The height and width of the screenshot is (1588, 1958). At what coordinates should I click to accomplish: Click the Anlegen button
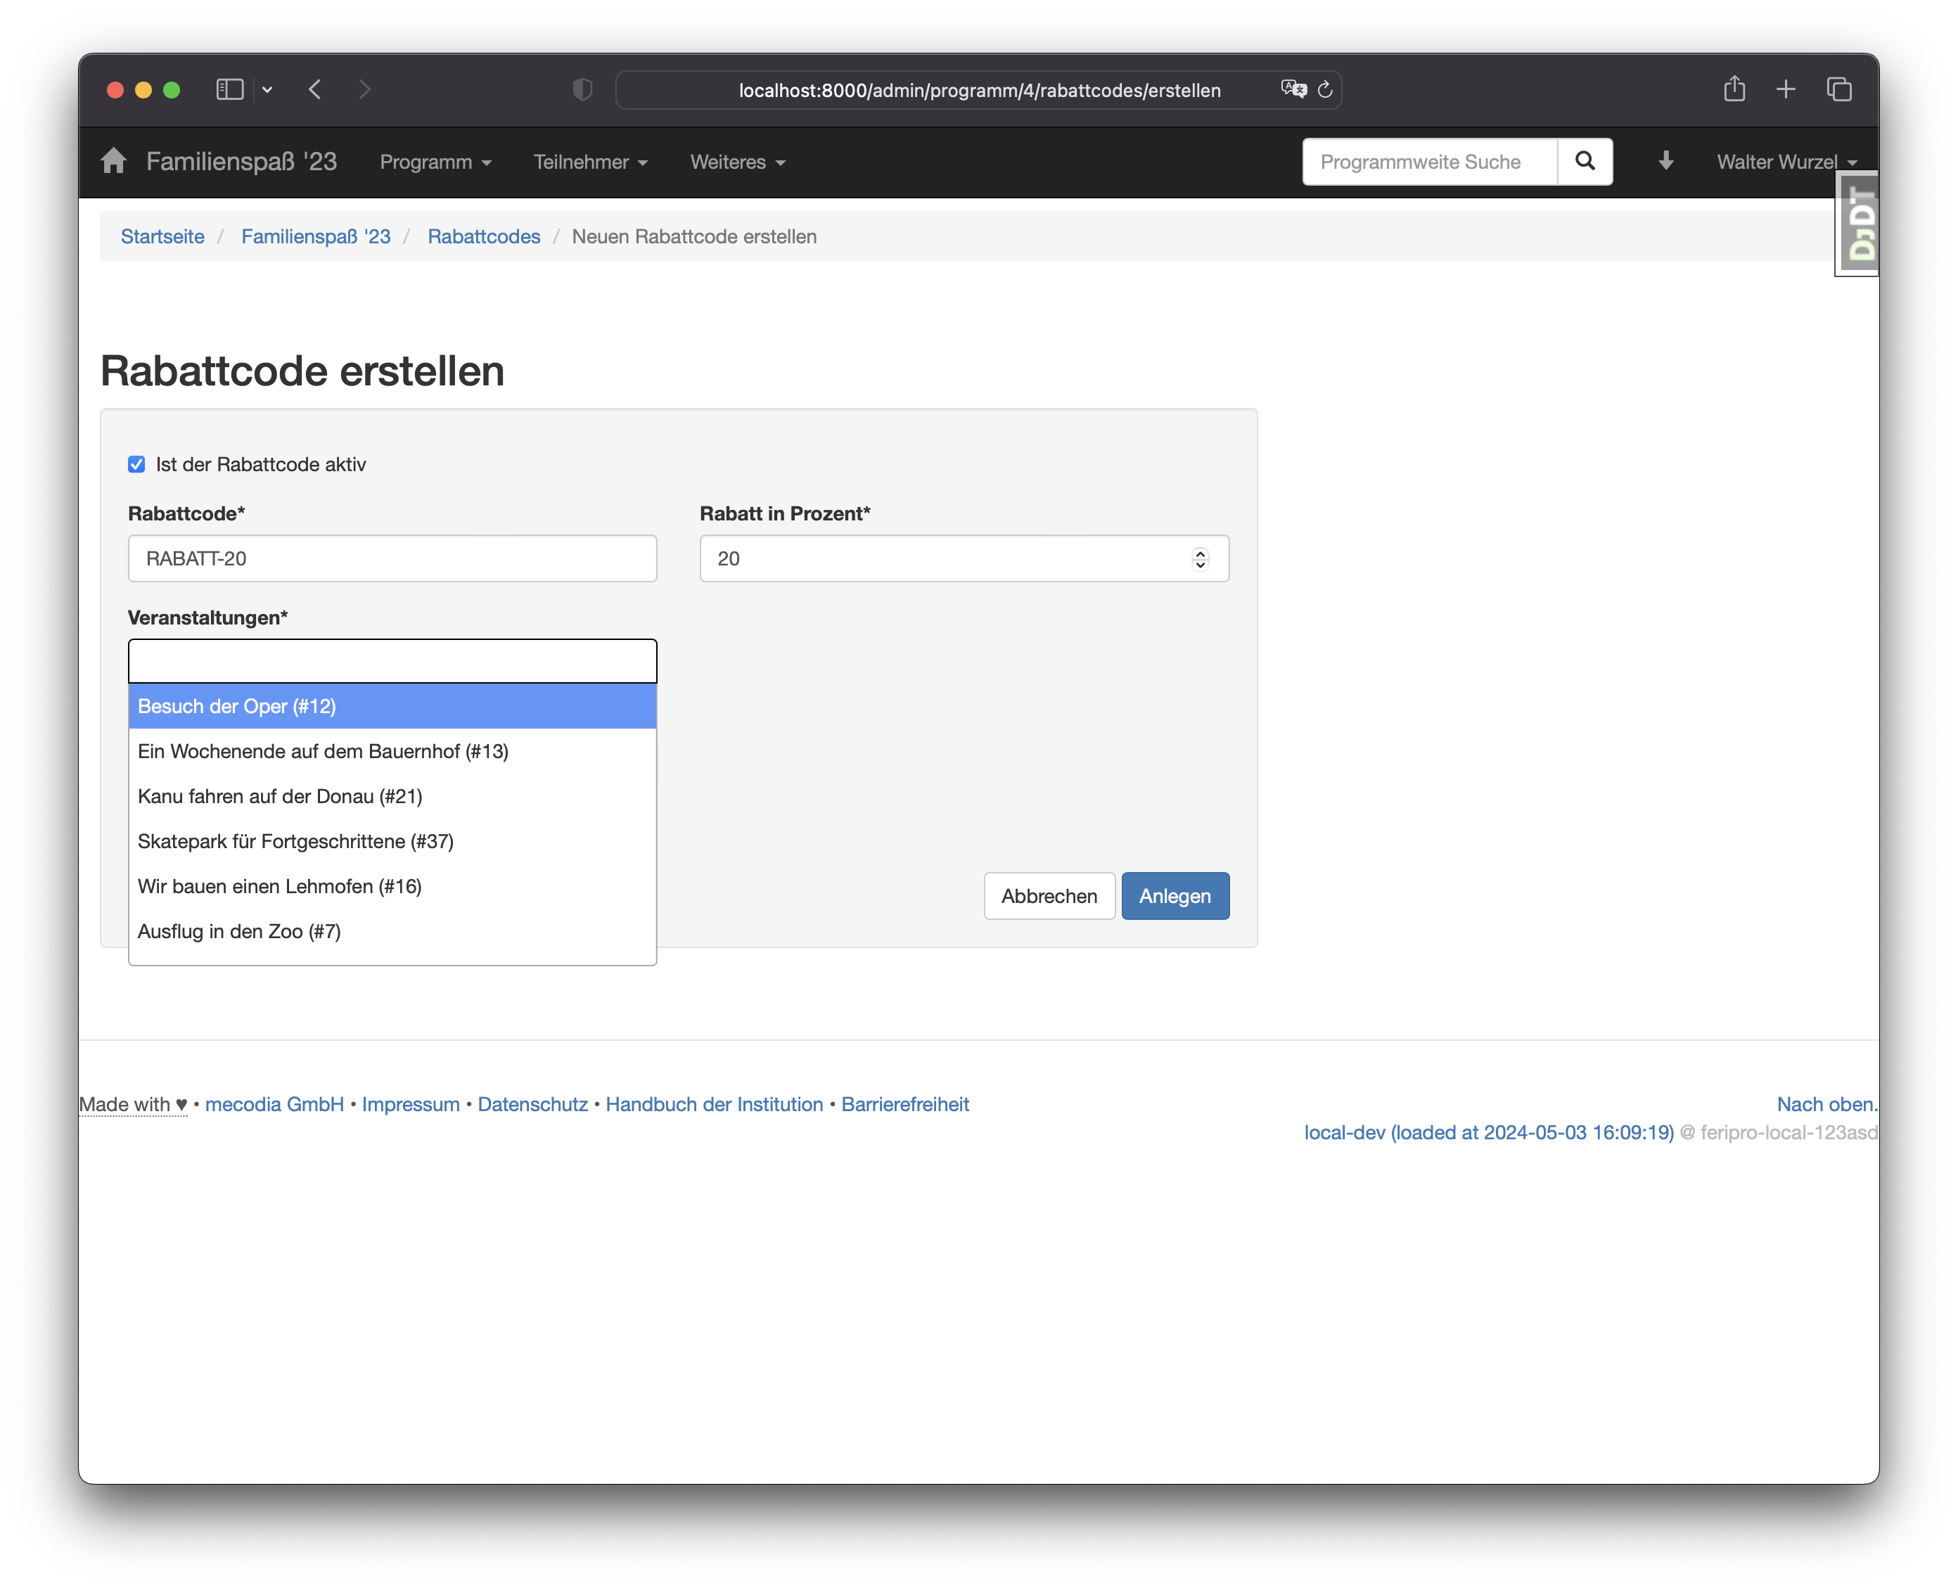coord(1175,895)
